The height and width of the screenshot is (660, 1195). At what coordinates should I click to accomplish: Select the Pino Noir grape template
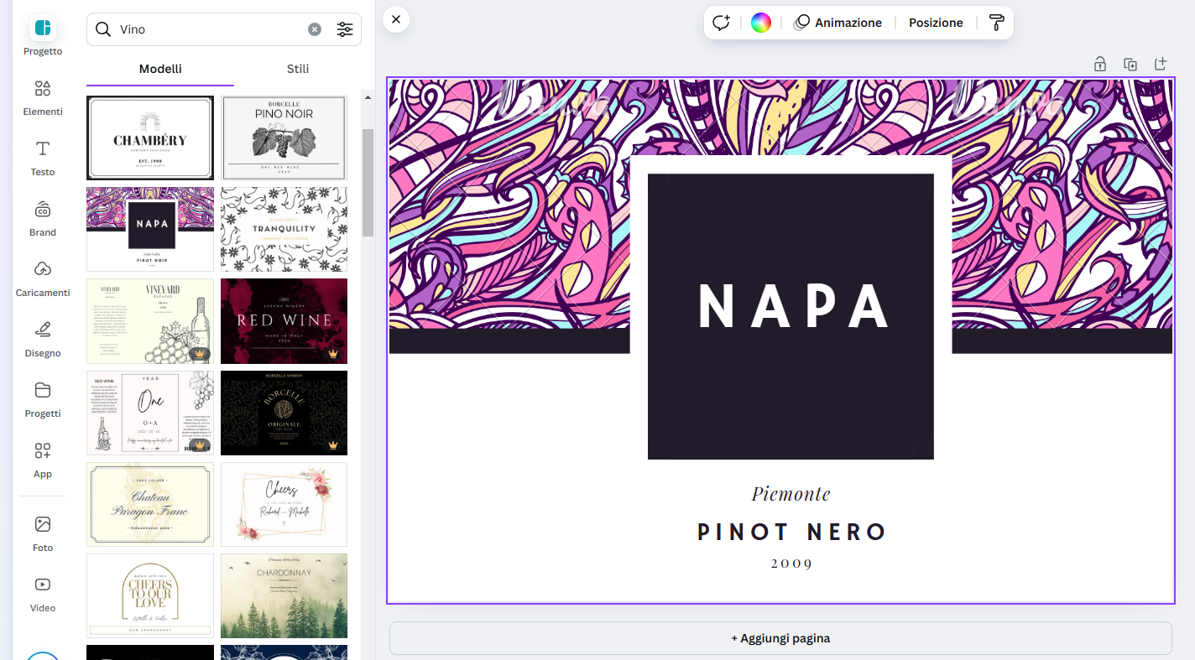(284, 138)
